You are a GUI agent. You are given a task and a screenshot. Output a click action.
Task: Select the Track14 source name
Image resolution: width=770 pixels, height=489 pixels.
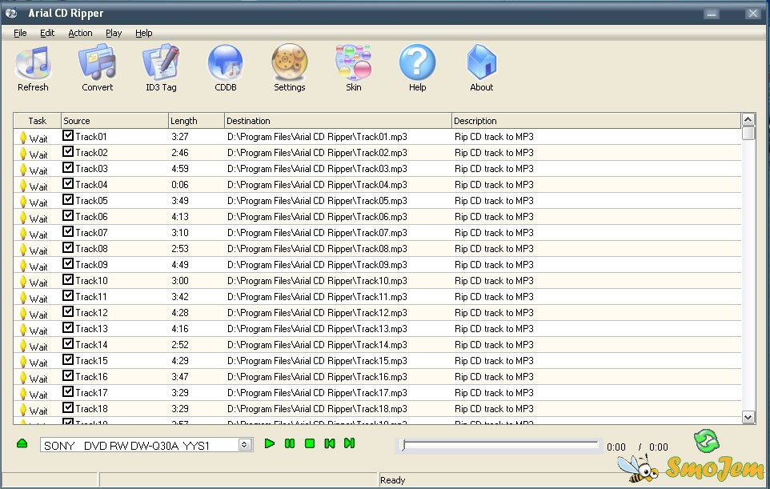tap(91, 345)
